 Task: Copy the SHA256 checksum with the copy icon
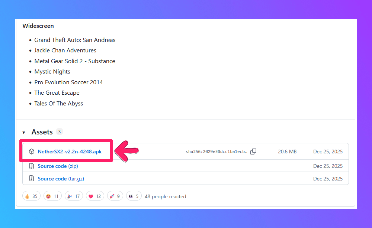pyautogui.click(x=253, y=152)
